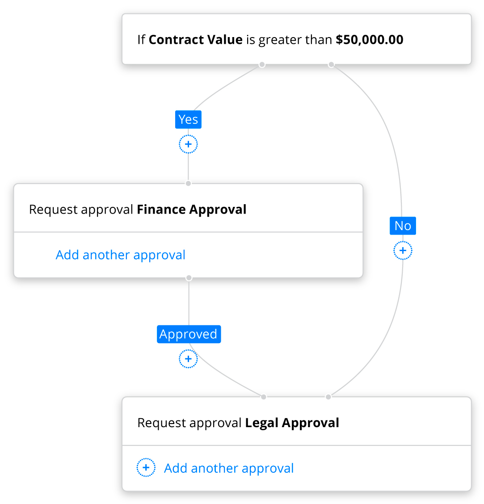Screen dimensions: 484x504
Task: Click the plus icon below the No branch
Action: (403, 250)
